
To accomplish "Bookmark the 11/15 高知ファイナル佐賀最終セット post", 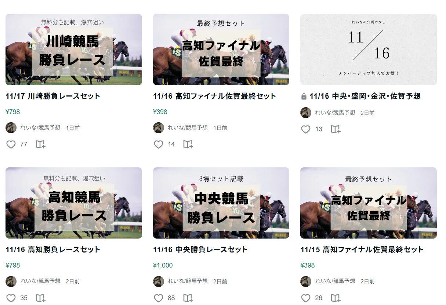I will click(x=336, y=298).
